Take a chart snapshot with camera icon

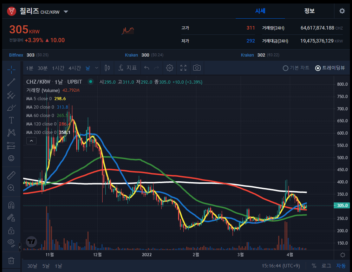197,68
